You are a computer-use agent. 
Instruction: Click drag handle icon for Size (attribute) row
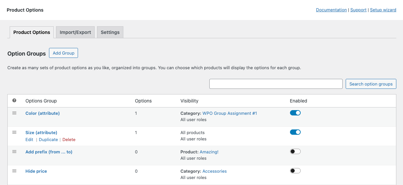[x=14, y=132]
